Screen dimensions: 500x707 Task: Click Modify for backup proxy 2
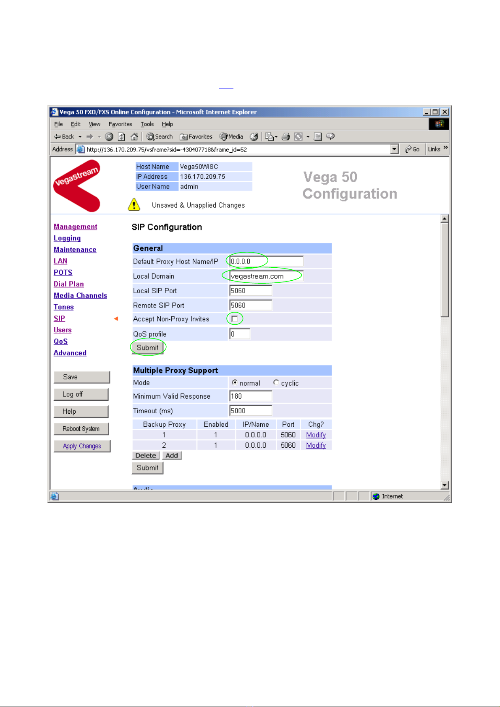pos(316,445)
